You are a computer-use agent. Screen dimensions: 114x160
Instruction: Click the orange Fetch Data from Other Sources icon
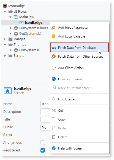click(54, 57)
